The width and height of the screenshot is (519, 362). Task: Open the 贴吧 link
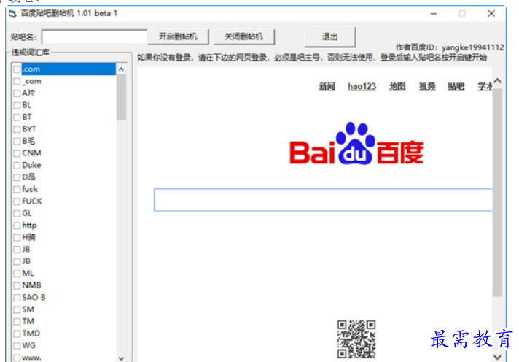[456, 87]
